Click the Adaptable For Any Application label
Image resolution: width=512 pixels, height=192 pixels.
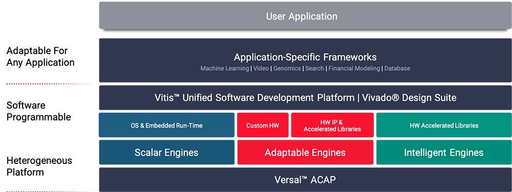point(40,56)
